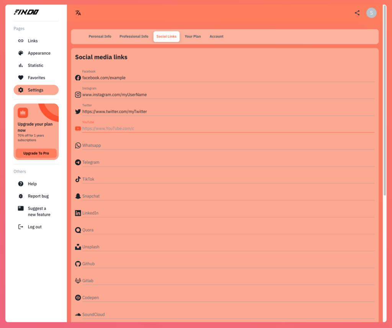Click the Whatsapp logo icon

(78, 145)
